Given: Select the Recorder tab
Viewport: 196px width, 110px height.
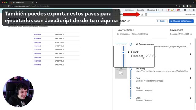Looking at the screenshot, I should click(151, 10).
